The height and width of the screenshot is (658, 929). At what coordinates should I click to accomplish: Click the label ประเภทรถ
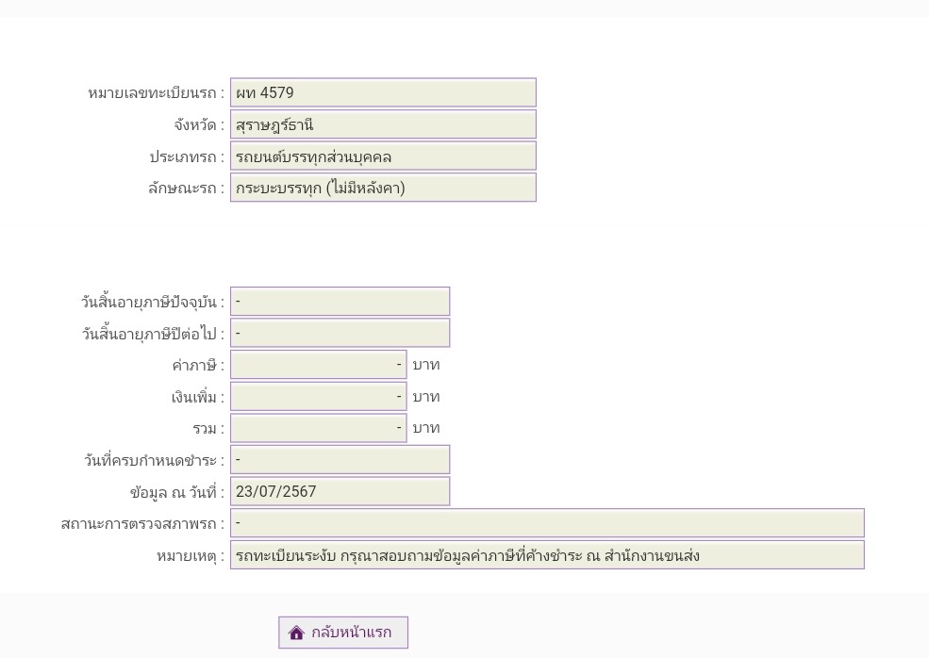point(187,156)
